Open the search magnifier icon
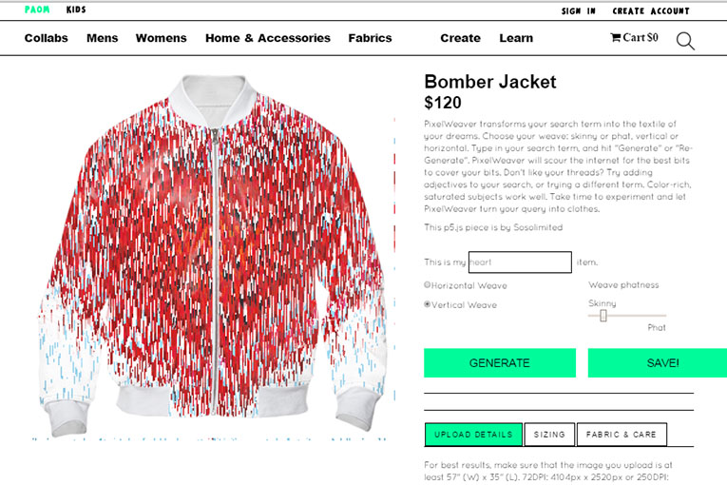The image size is (727, 485). 685,41
